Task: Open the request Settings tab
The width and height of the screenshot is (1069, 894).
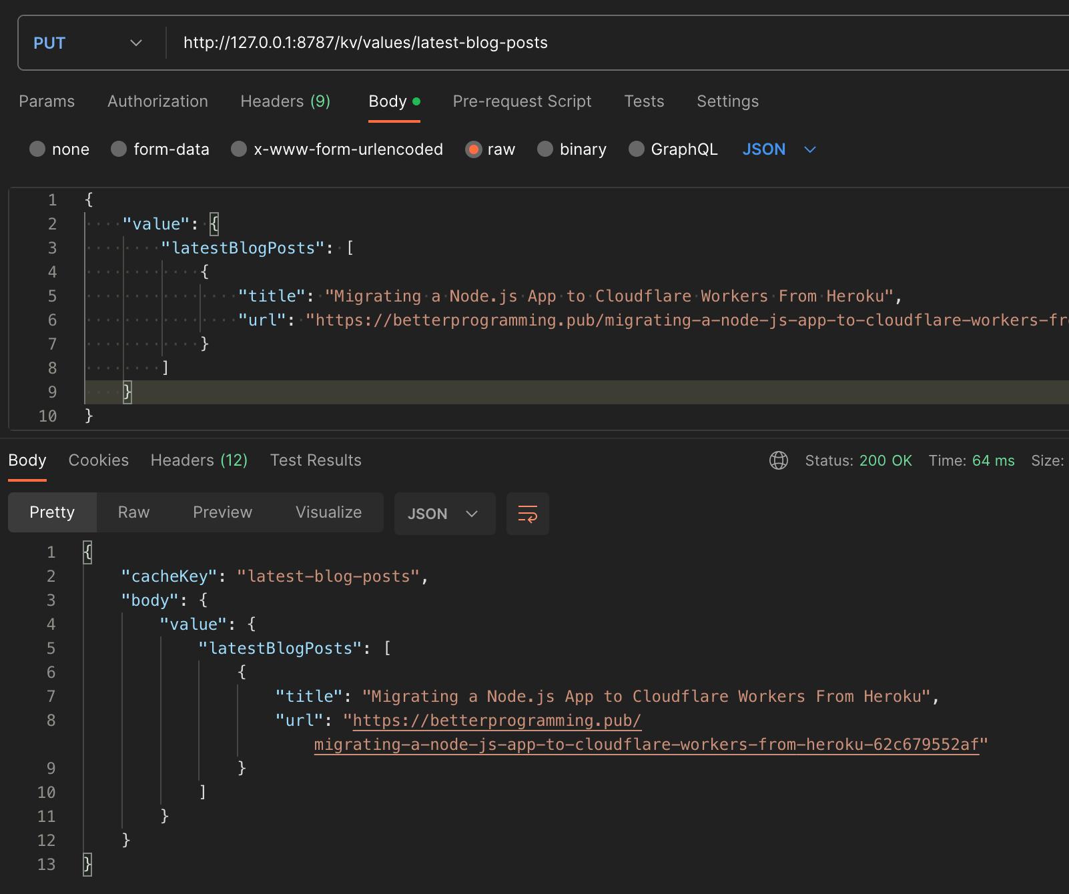Action: point(727,101)
